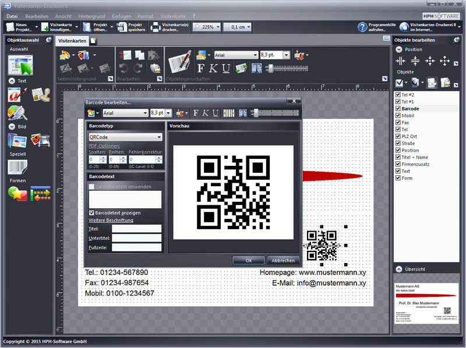The height and width of the screenshot is (348, 466).
Task: Click the undo arrow in Bearbeiten group
Action: [x=124, y=69]
